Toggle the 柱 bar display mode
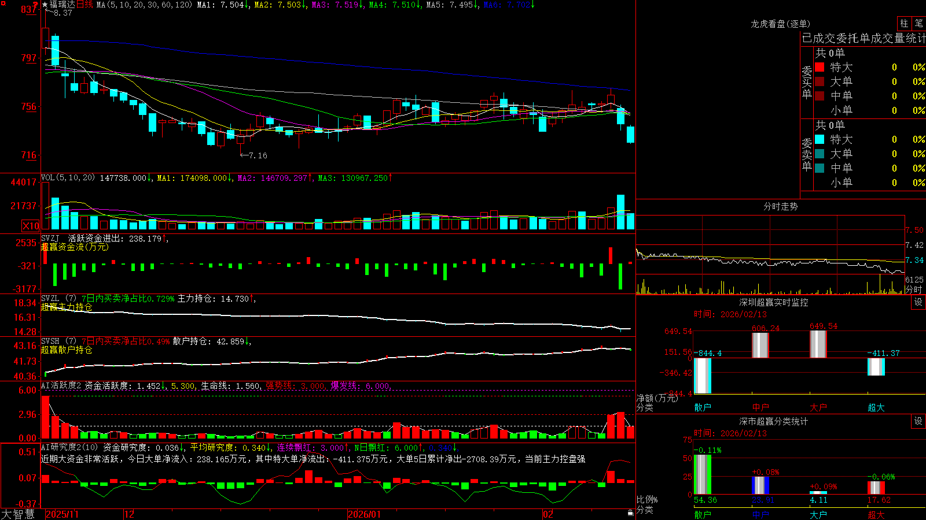The width and height of the screenshot is (926, 520). coord(904,24)
